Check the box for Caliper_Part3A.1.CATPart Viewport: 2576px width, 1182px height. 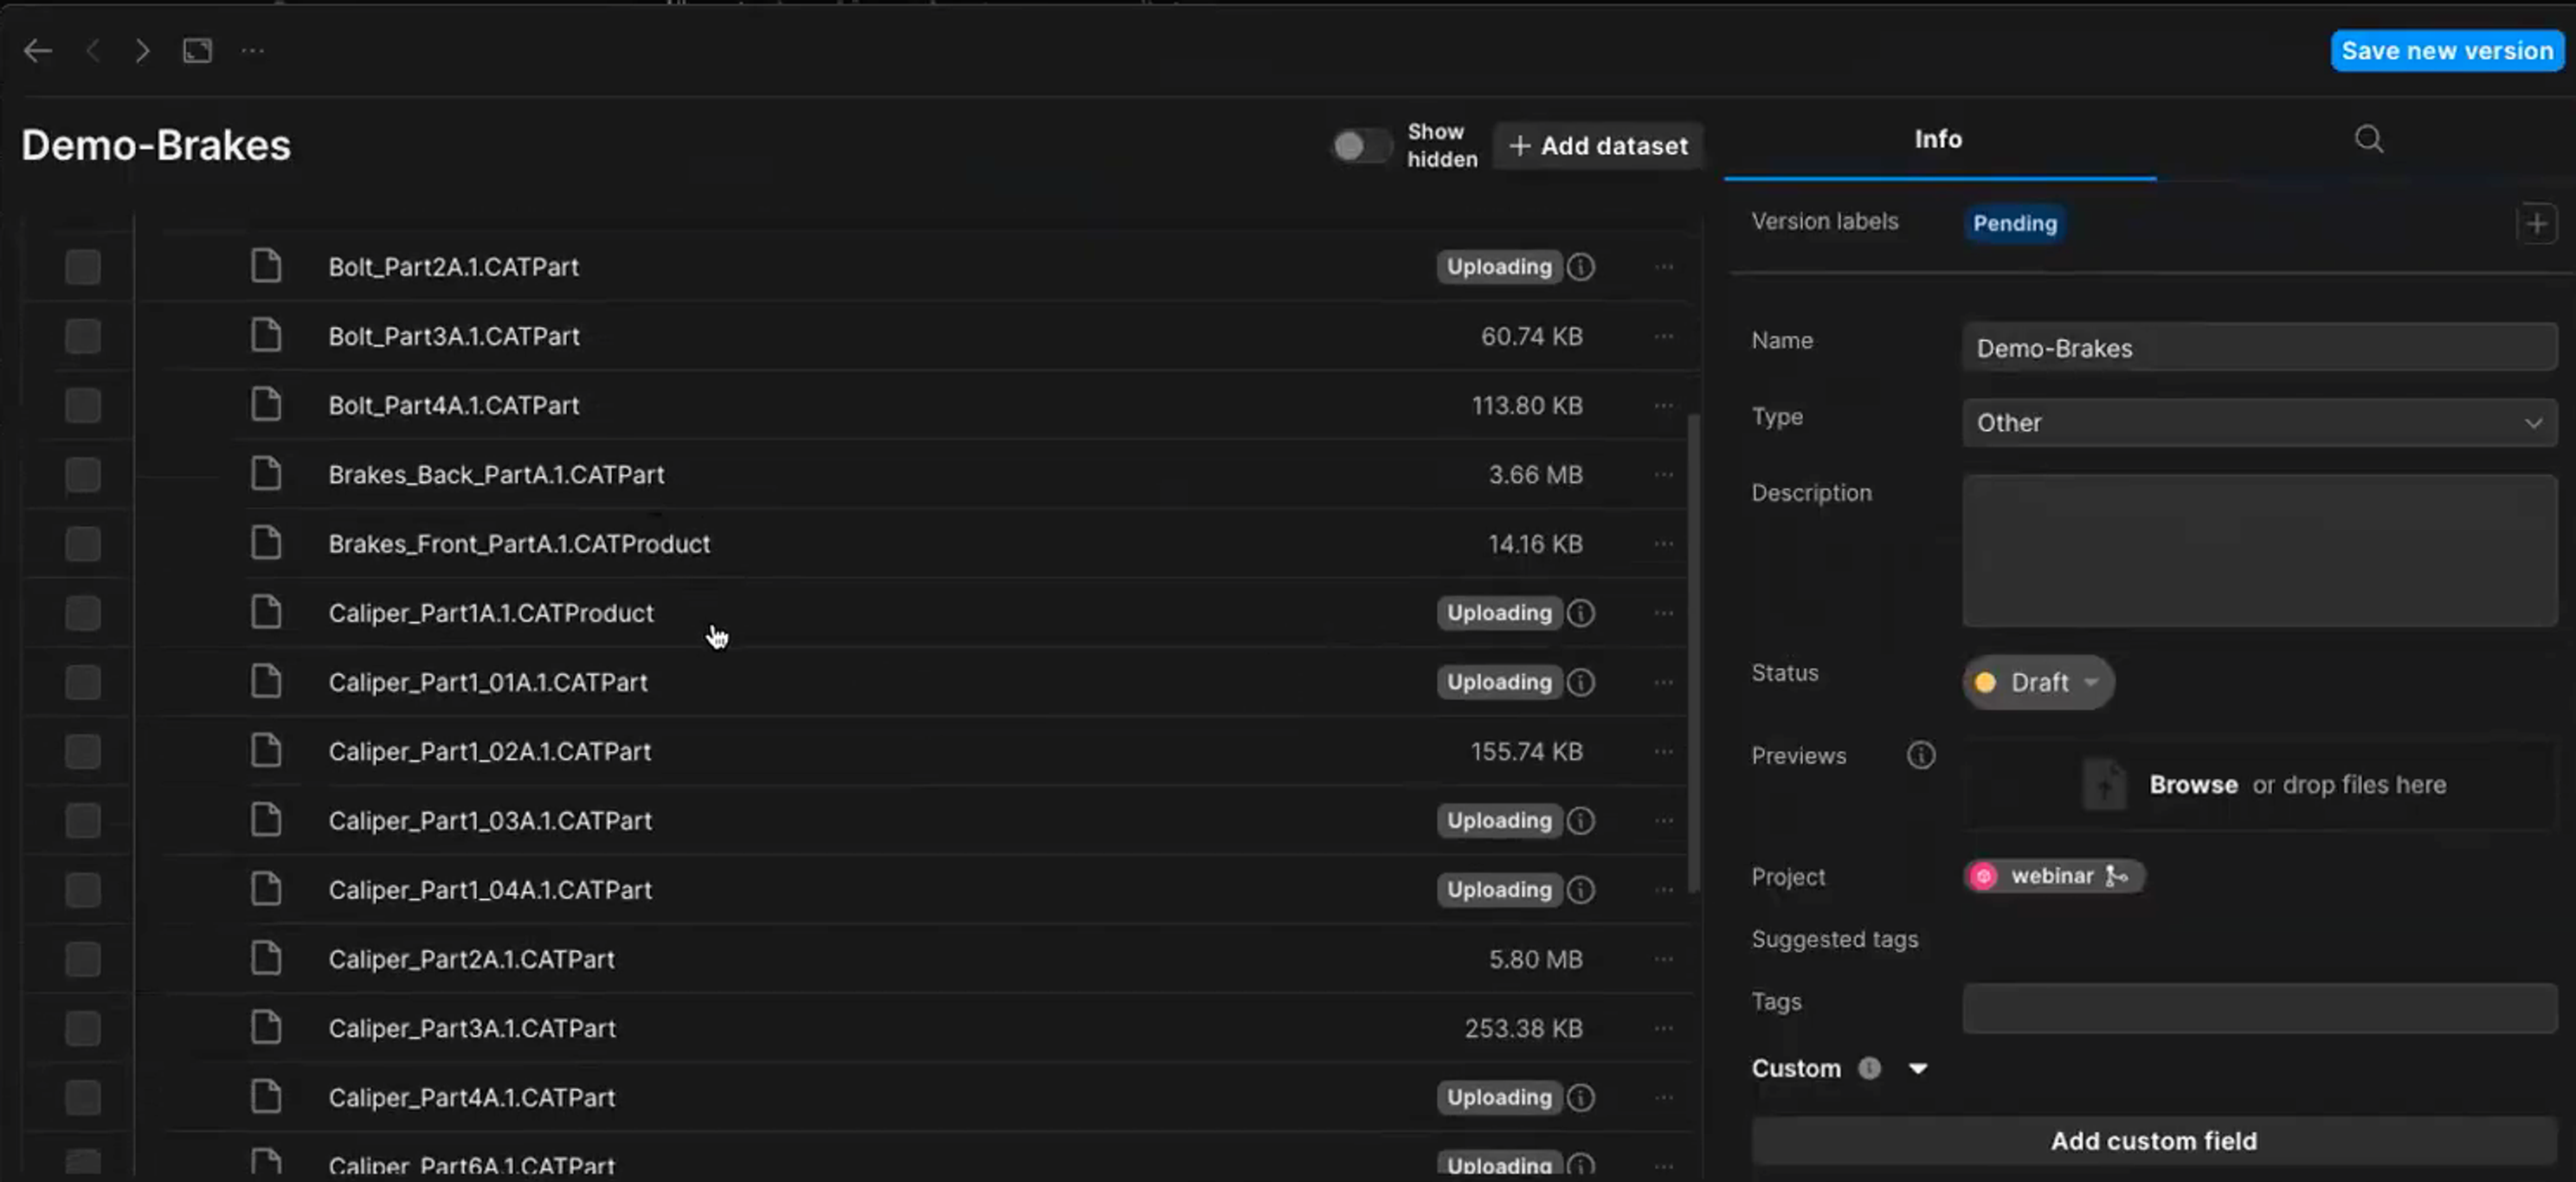(83, 1028)
